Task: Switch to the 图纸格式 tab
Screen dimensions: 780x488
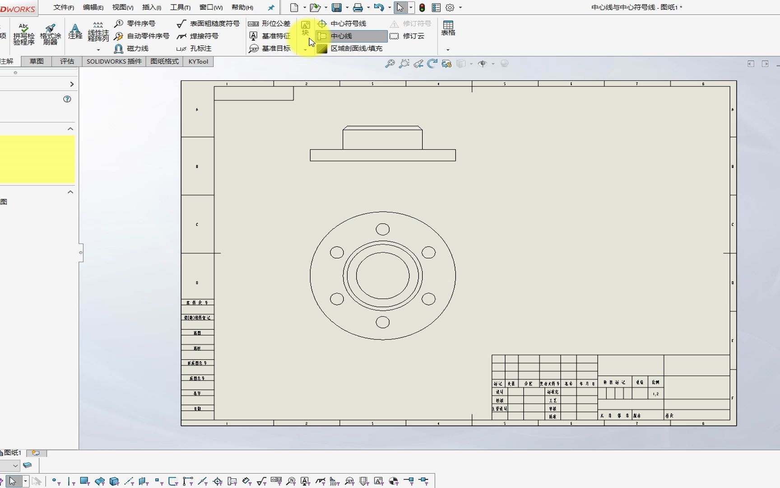Action: (x=164, y=61)
